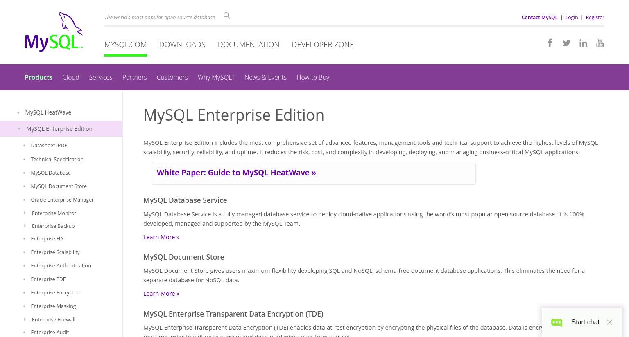Open White Paper: Guide to MySQL HeatWave
The image size is (629, 337).
click(236, 173)
